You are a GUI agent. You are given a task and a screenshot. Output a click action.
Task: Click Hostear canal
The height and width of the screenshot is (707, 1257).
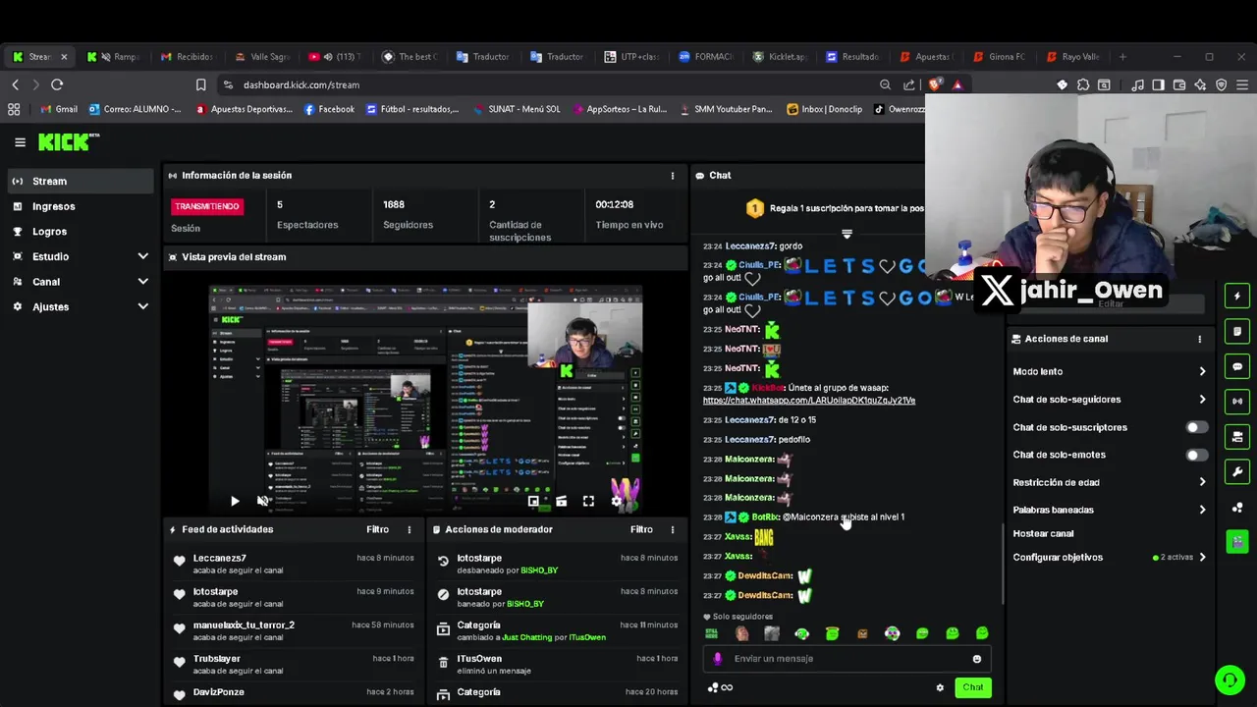(x=1043, y=533)
